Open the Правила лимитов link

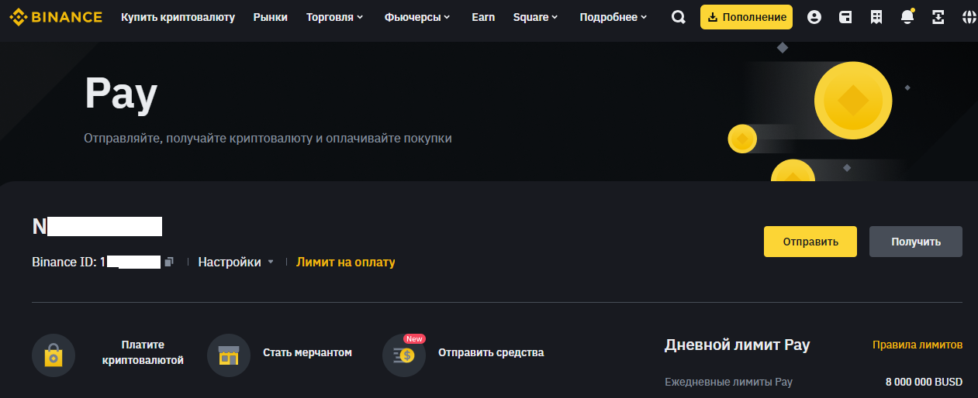(918, 345)
